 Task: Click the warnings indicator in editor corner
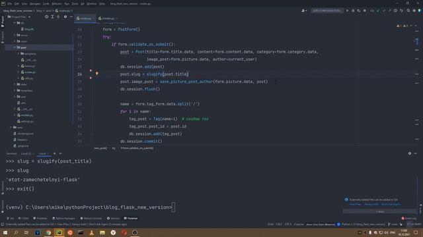403,26
